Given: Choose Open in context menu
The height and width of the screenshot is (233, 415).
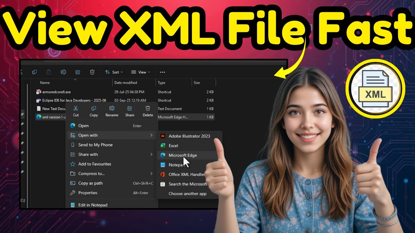Looking at the screenshot, I should pos(112,126).
